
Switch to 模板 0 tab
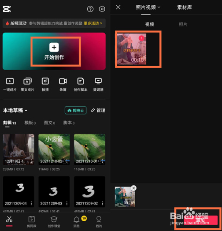click(30, 123)
